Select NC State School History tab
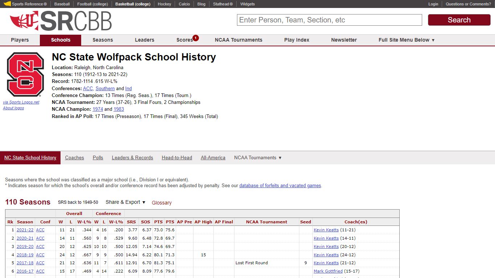495x278 pixels. point(30,157)
